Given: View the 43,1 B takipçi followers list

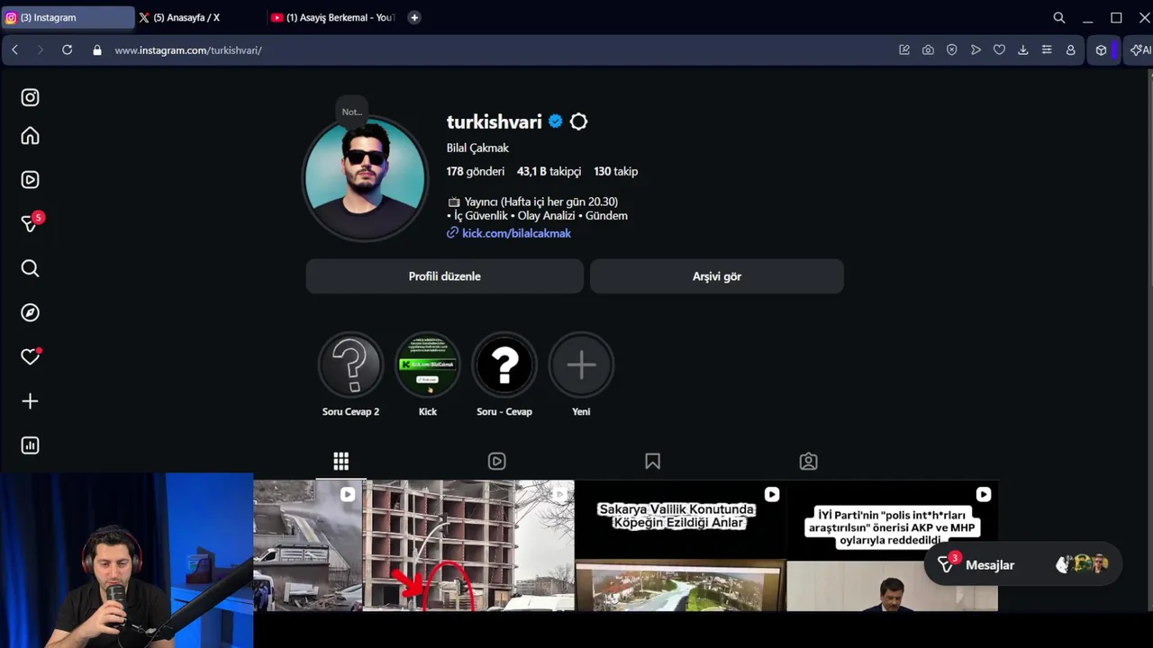Looking at the screenshot, I should pos(549,171).
